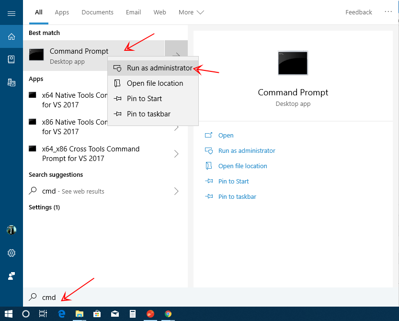Click Pin to taskbar in preview pane
This screenshot has width=399, height=321.
(x=237, y=196)
